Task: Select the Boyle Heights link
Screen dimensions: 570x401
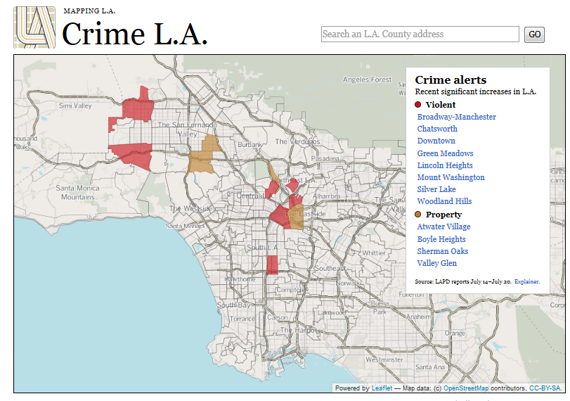Action: pos(441,239)
